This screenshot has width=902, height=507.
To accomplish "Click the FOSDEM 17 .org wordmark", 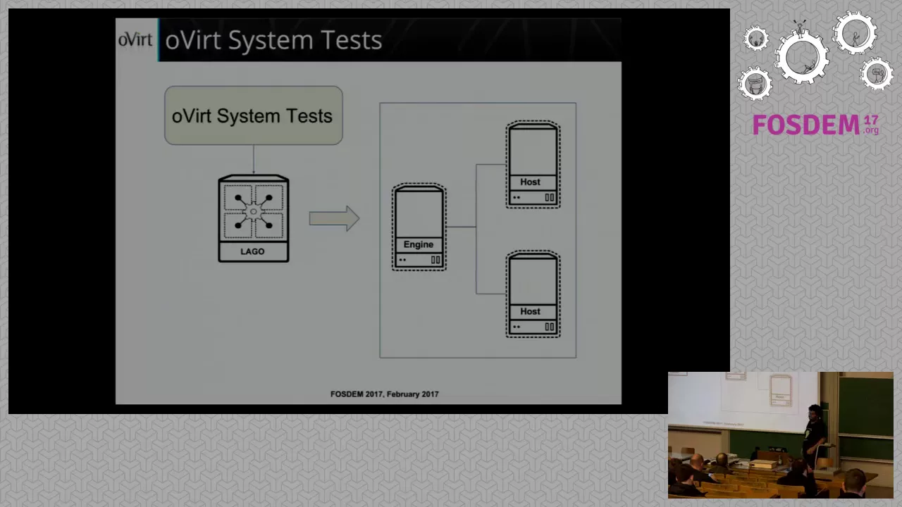I will point(815,125).
